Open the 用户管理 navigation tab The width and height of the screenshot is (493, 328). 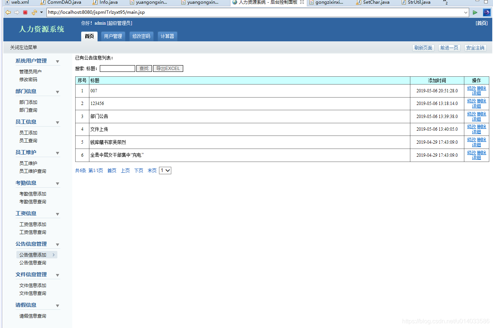(113, 36)
